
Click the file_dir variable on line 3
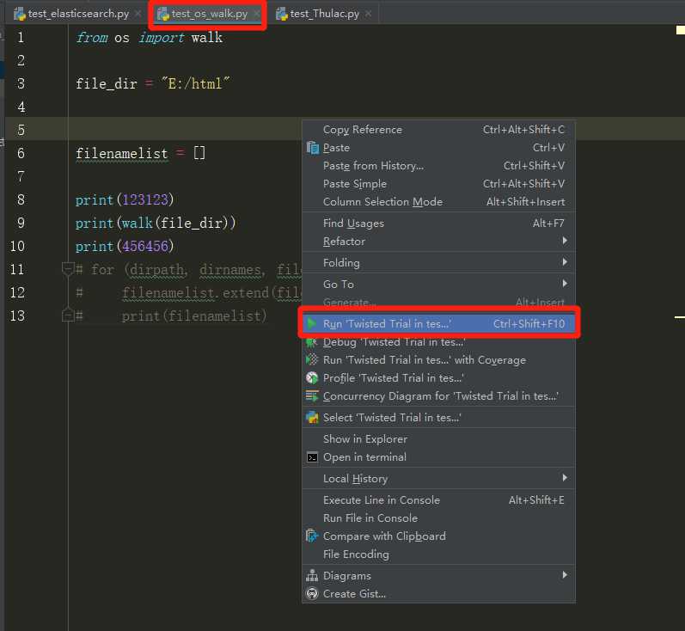[107, 83]
